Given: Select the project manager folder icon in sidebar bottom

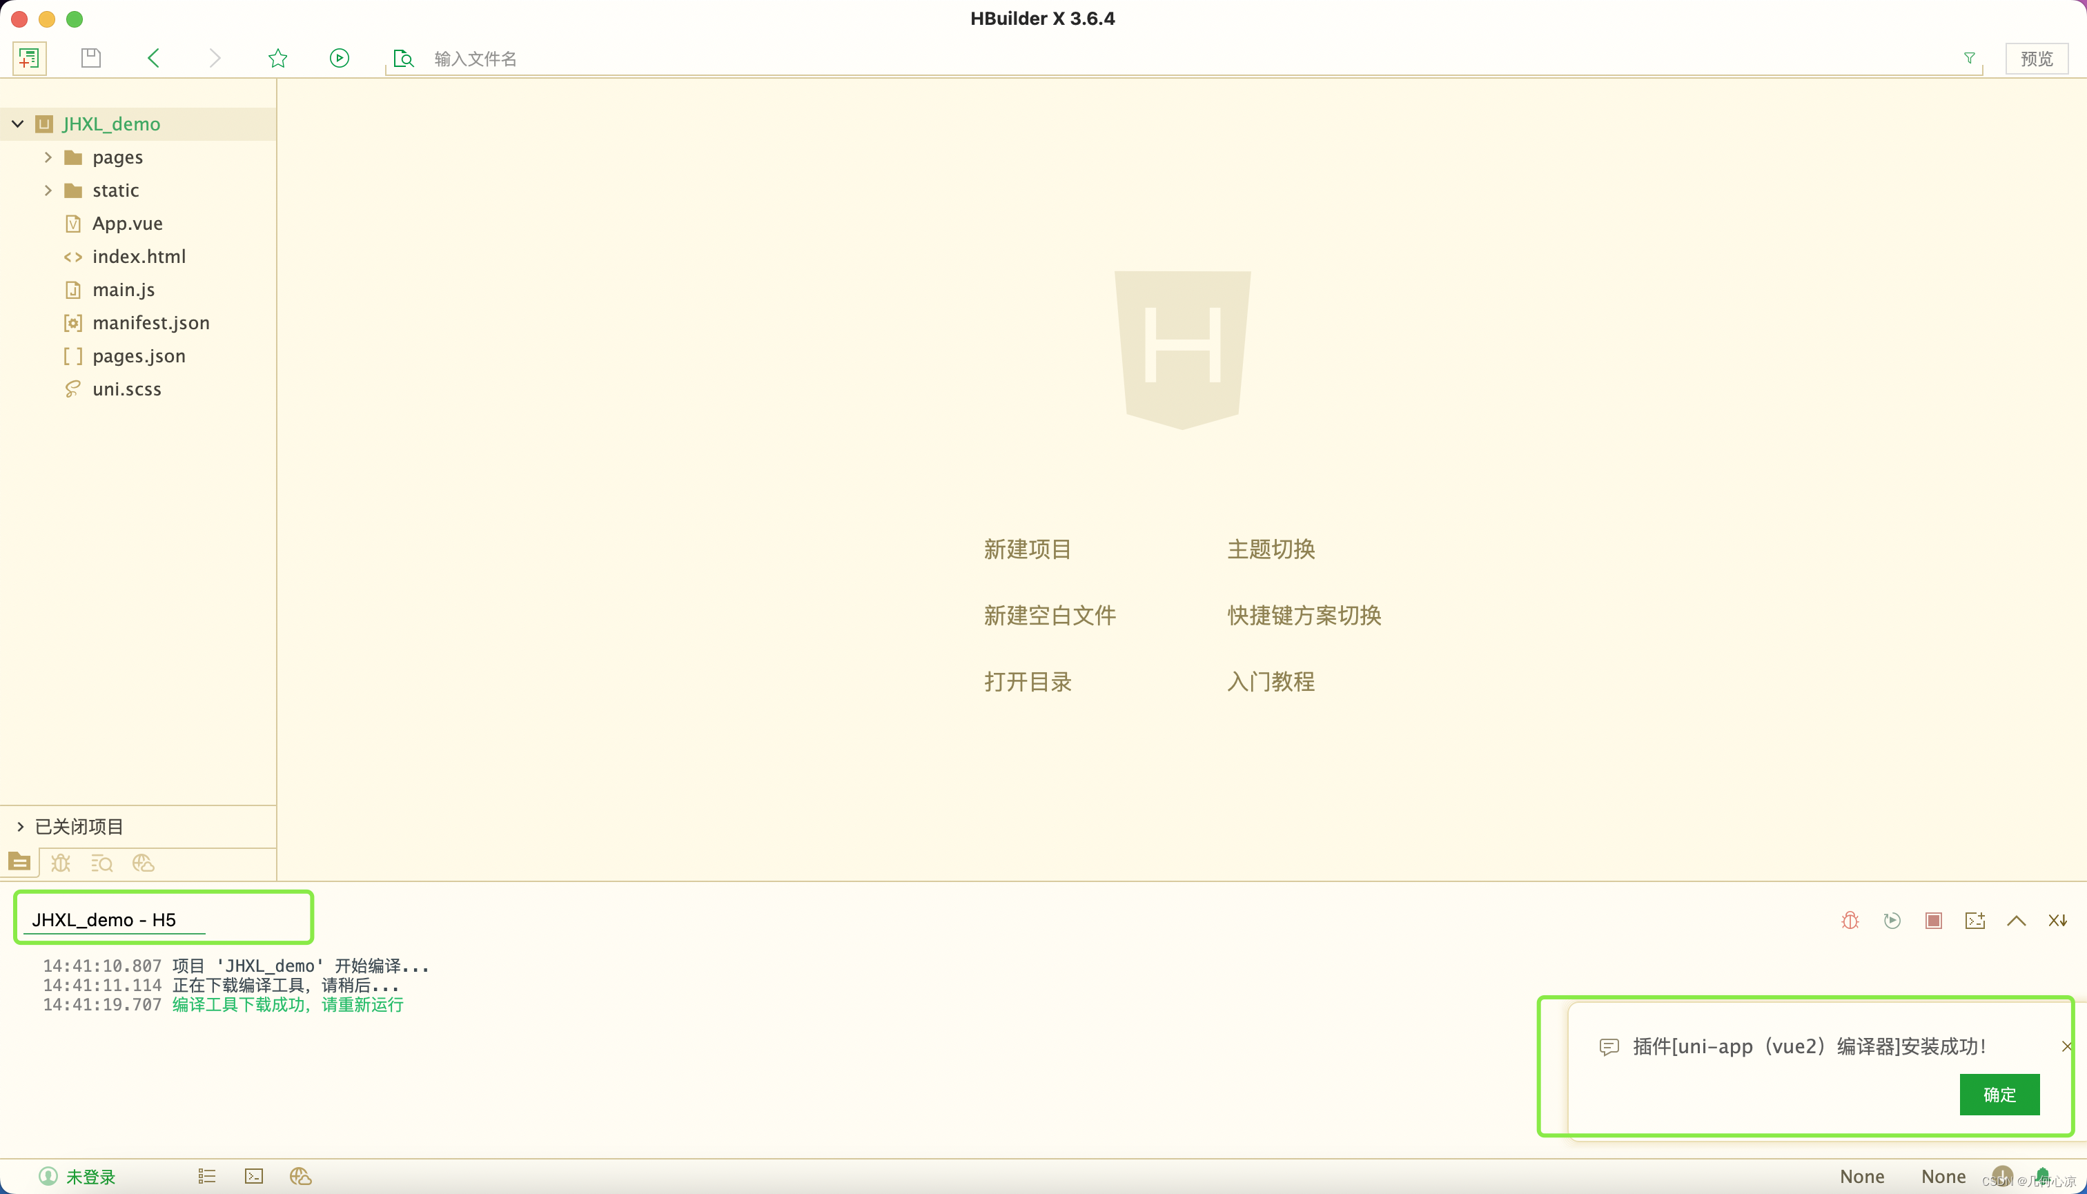Looking at the screenshot, I should point(20,863).
